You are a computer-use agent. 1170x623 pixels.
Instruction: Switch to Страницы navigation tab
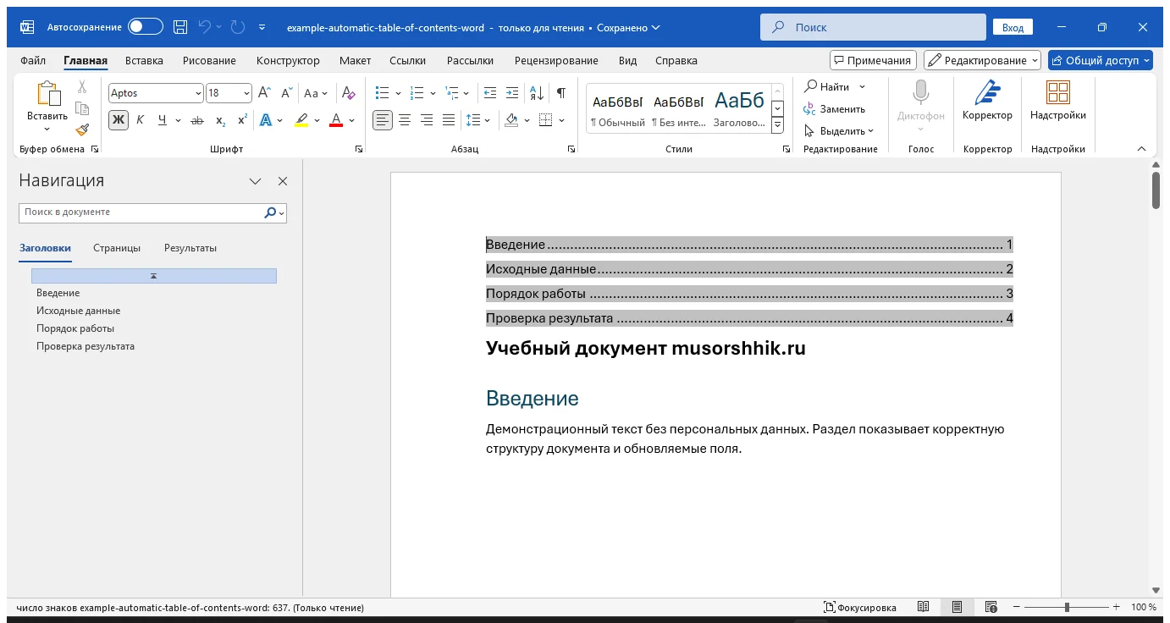[x=117, y=248]
